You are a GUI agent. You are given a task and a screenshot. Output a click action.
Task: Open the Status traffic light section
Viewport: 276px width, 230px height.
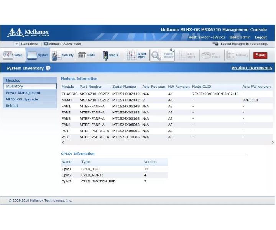click(110, 56)
